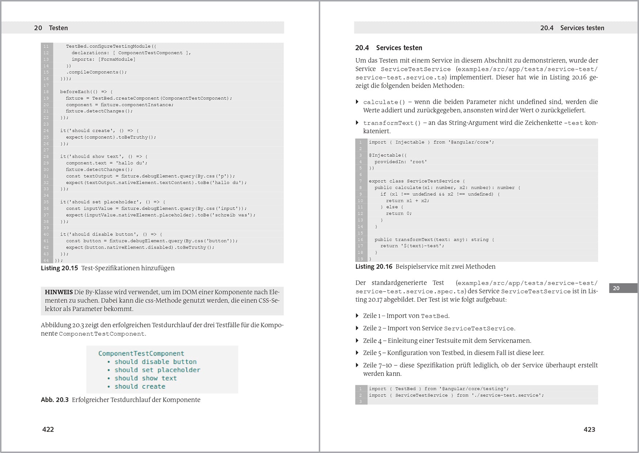Click the bullet beside 'should show text'

[109, 378]
